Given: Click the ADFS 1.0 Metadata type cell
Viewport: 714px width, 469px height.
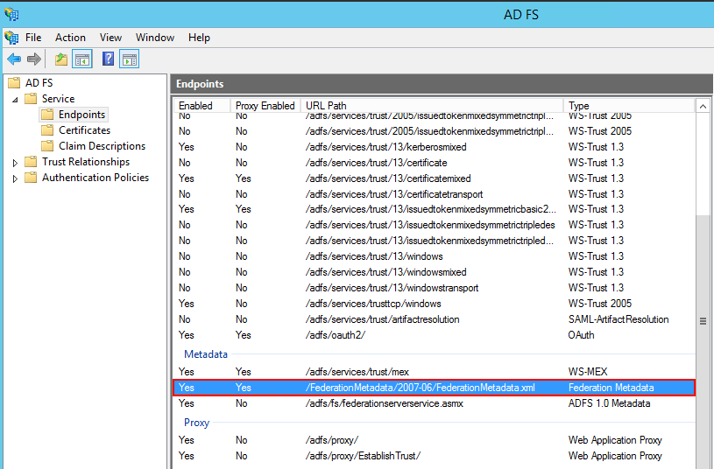Looking at the screenshot, I should (x=609, y=403).
